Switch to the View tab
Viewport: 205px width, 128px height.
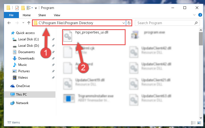(x=57, y=15)
